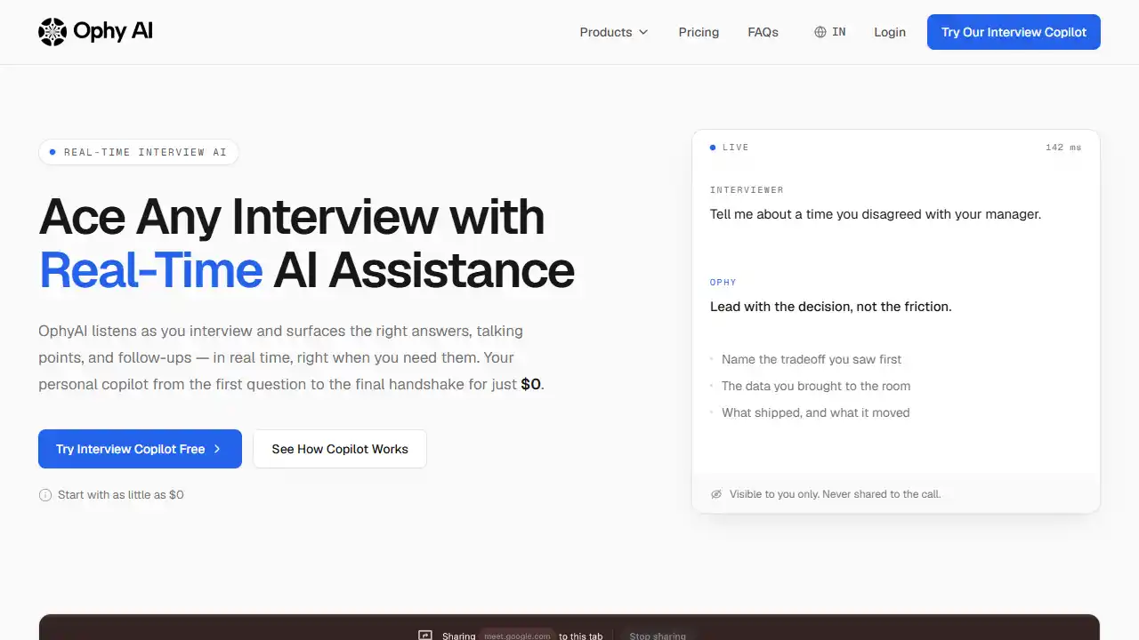Click the Real-Time Interview AI badge
The image size is (1139, 640).
[x=139, y=152]
